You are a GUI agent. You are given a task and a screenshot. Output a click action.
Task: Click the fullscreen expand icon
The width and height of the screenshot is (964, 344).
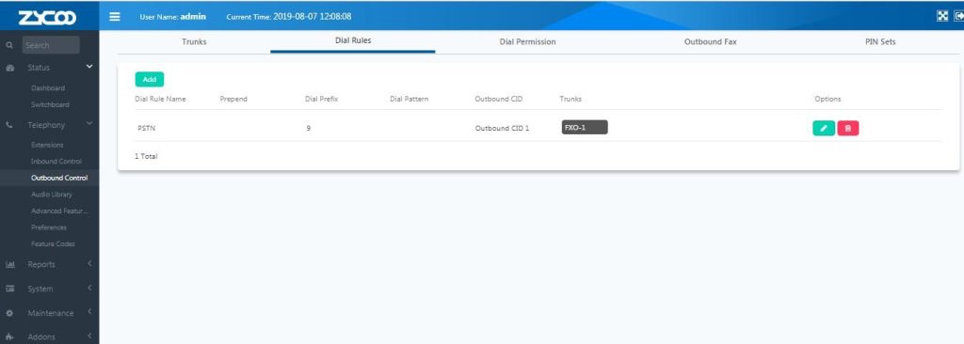pos(941,17)
